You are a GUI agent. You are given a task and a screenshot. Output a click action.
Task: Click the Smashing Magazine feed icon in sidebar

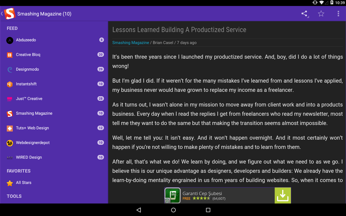point(10,114)
